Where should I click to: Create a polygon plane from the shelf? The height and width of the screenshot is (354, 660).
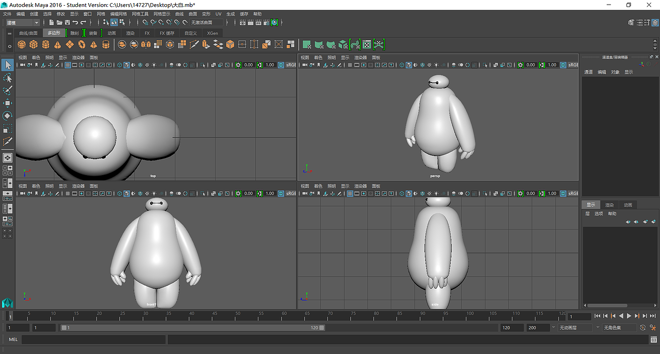point(70,45)
